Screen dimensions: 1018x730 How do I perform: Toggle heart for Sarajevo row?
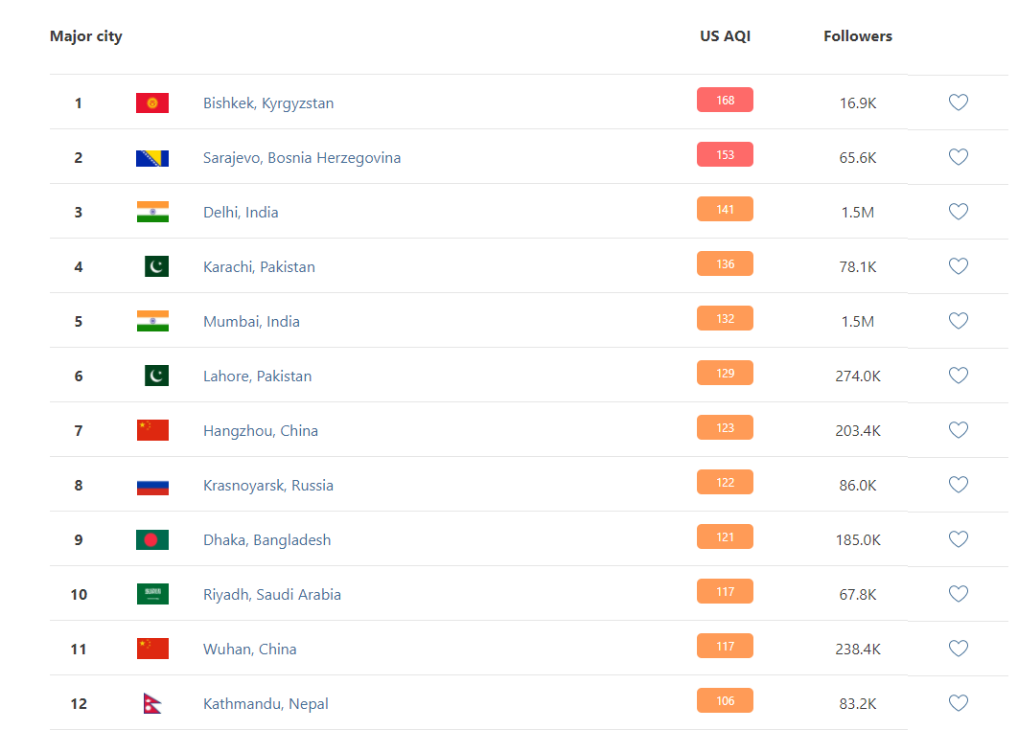pos(958,157)
